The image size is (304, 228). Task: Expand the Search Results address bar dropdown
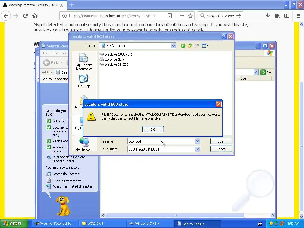pos(256,72)
